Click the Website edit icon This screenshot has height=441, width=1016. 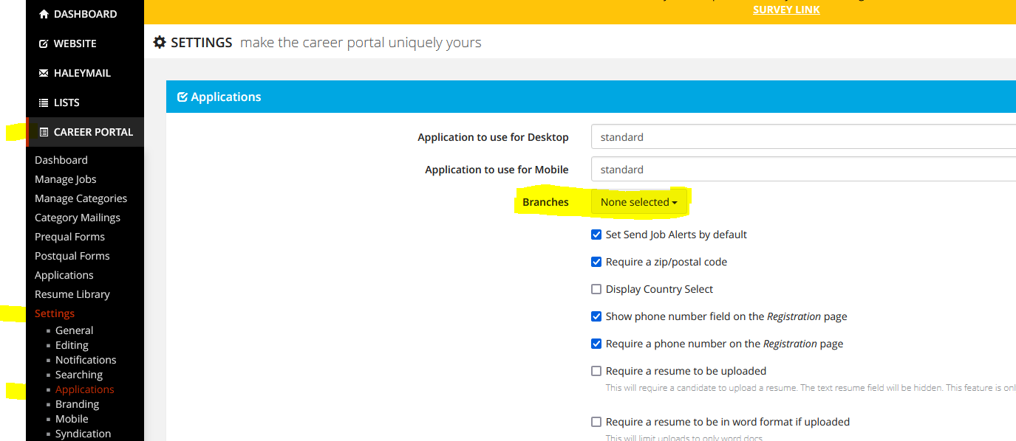pos(44,44)
